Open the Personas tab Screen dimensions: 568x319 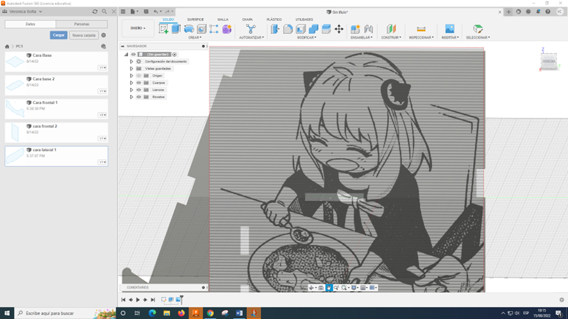pyautogui.click(x=81, y=24)
